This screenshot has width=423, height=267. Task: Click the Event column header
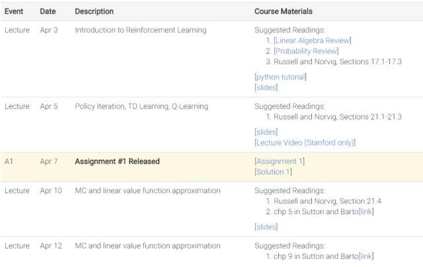pos(14,11)
